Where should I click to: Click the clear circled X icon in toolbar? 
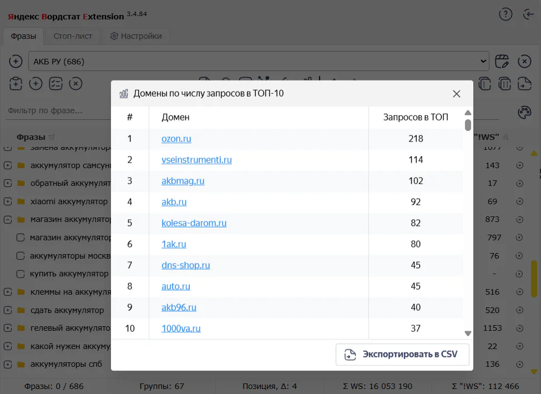(75, 83)
